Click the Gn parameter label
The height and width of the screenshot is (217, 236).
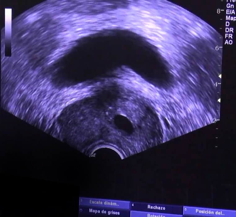click(x=230, y=6)
